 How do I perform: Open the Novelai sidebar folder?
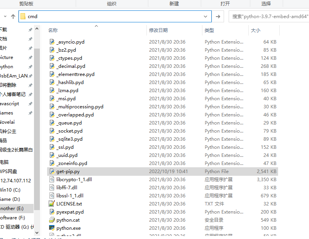(7, 122)
